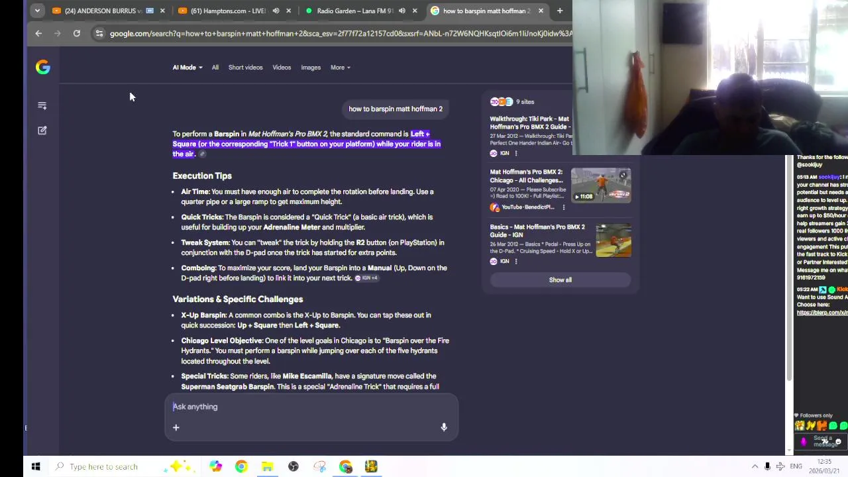Click the pink icon in chat input

(x=804, y=442)
